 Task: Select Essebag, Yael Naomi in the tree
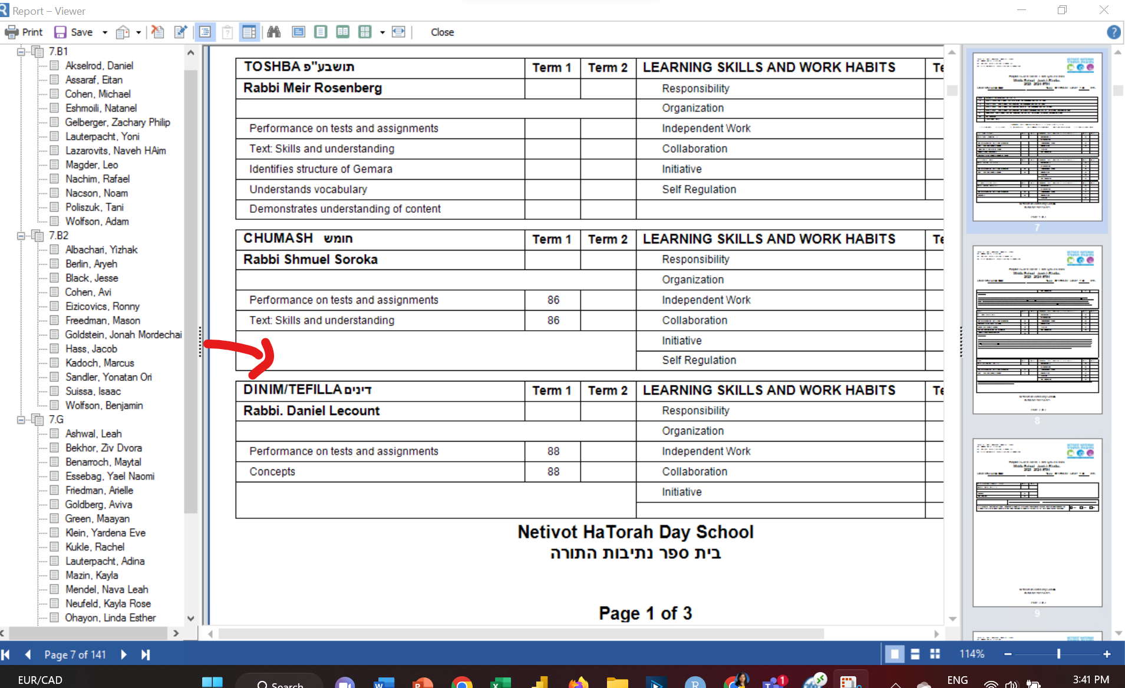110,476
